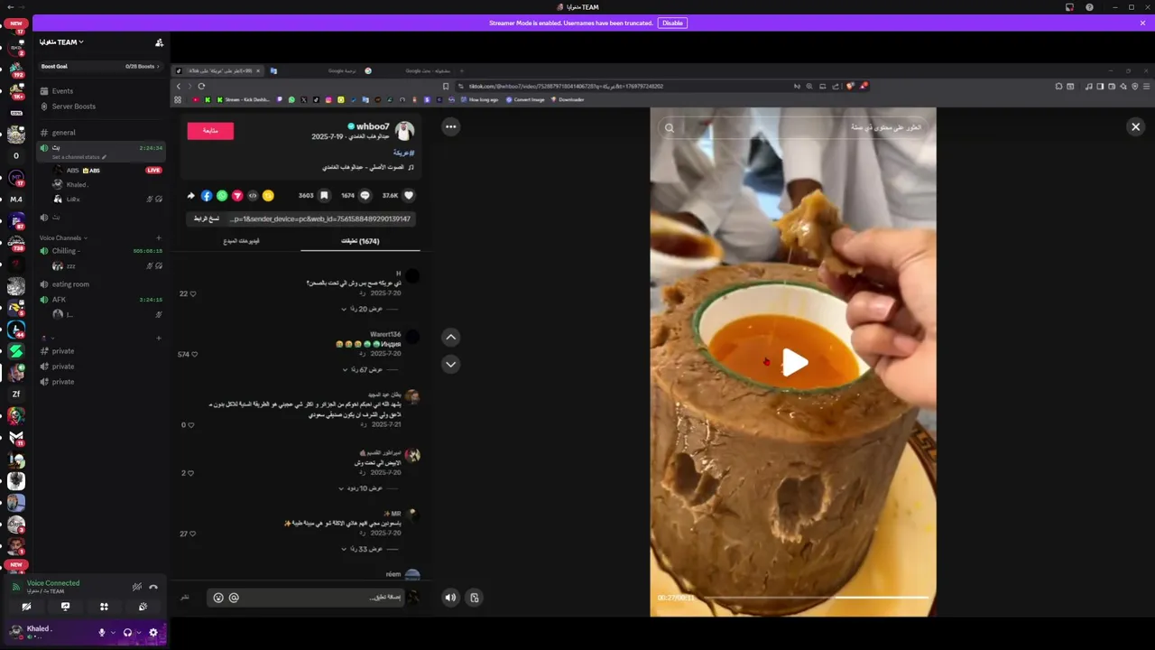Like the video with heart icon
The width and height of the screenshot is (1155, 650).
coord(409,195)
